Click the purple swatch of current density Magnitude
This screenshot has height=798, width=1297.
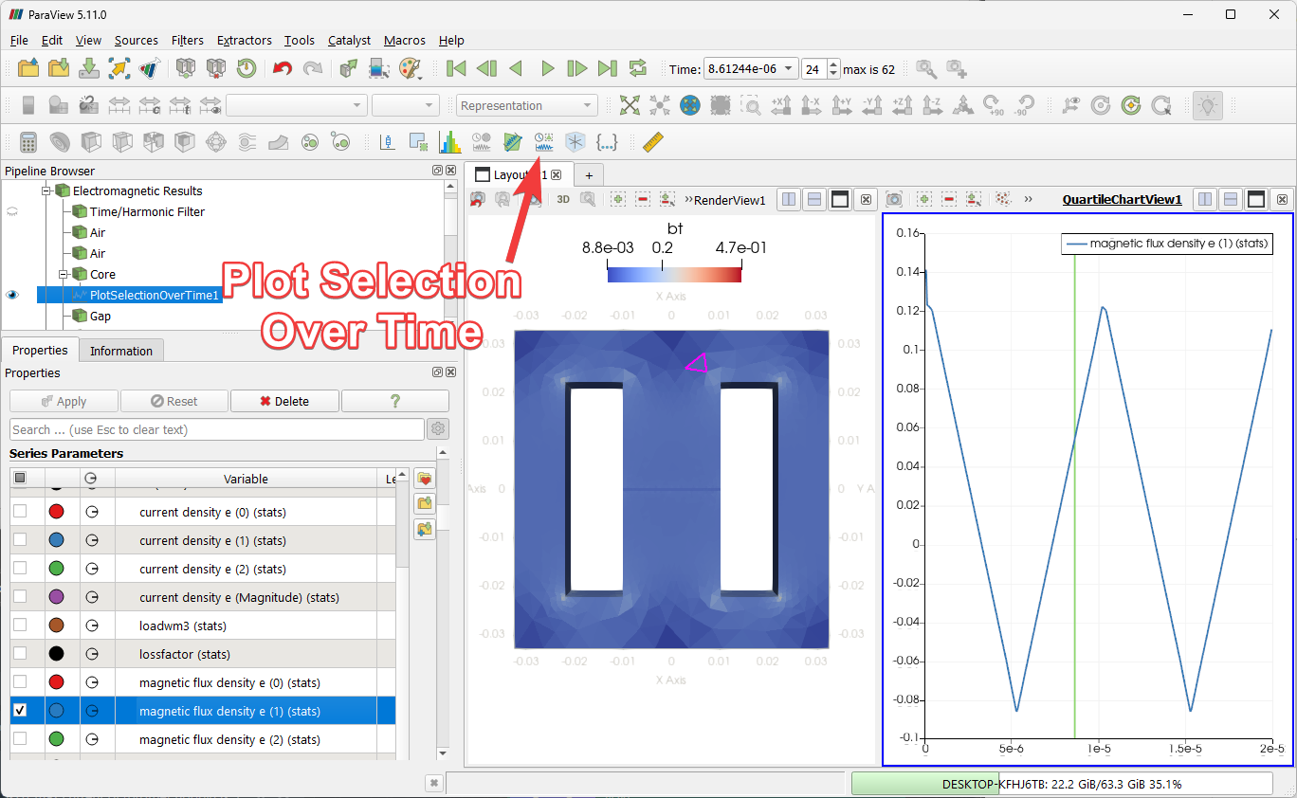pos(56,597)
